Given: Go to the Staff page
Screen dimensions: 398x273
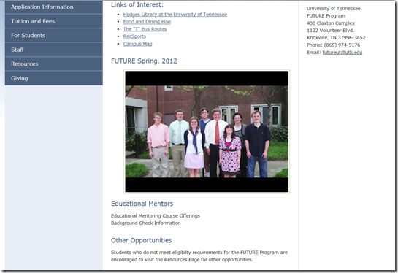Looking at the screenshot, I should click(54, 50).
